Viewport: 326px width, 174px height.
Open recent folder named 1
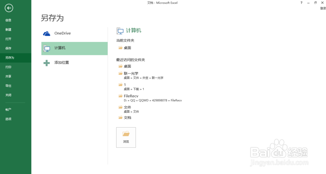pyautogui.click(x=125, y=85)
